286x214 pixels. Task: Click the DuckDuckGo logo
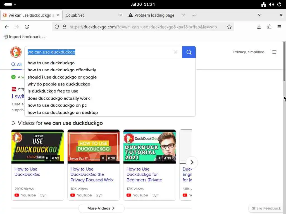[x=16, y=52]
